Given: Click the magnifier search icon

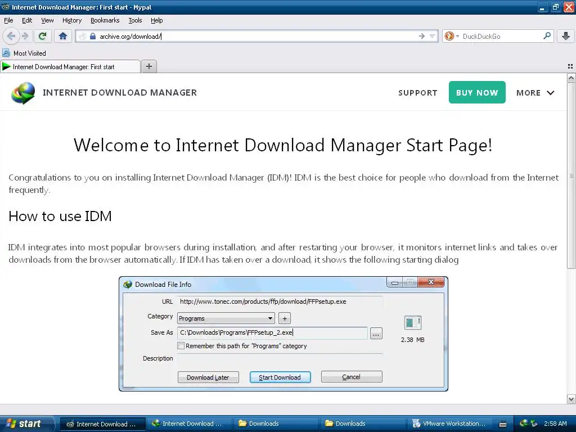Looking at the screenshot, I should click(x=547, y=35).
